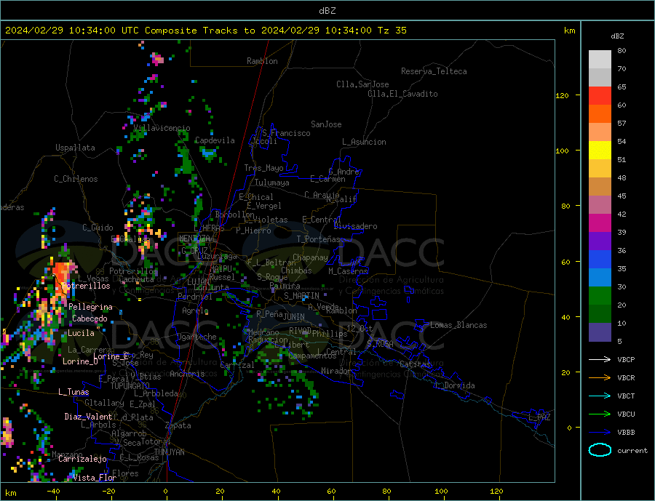Screen dimensions: 655x501
Task: Click the '0' tick on the y-axis
Action: coord(569,428)
